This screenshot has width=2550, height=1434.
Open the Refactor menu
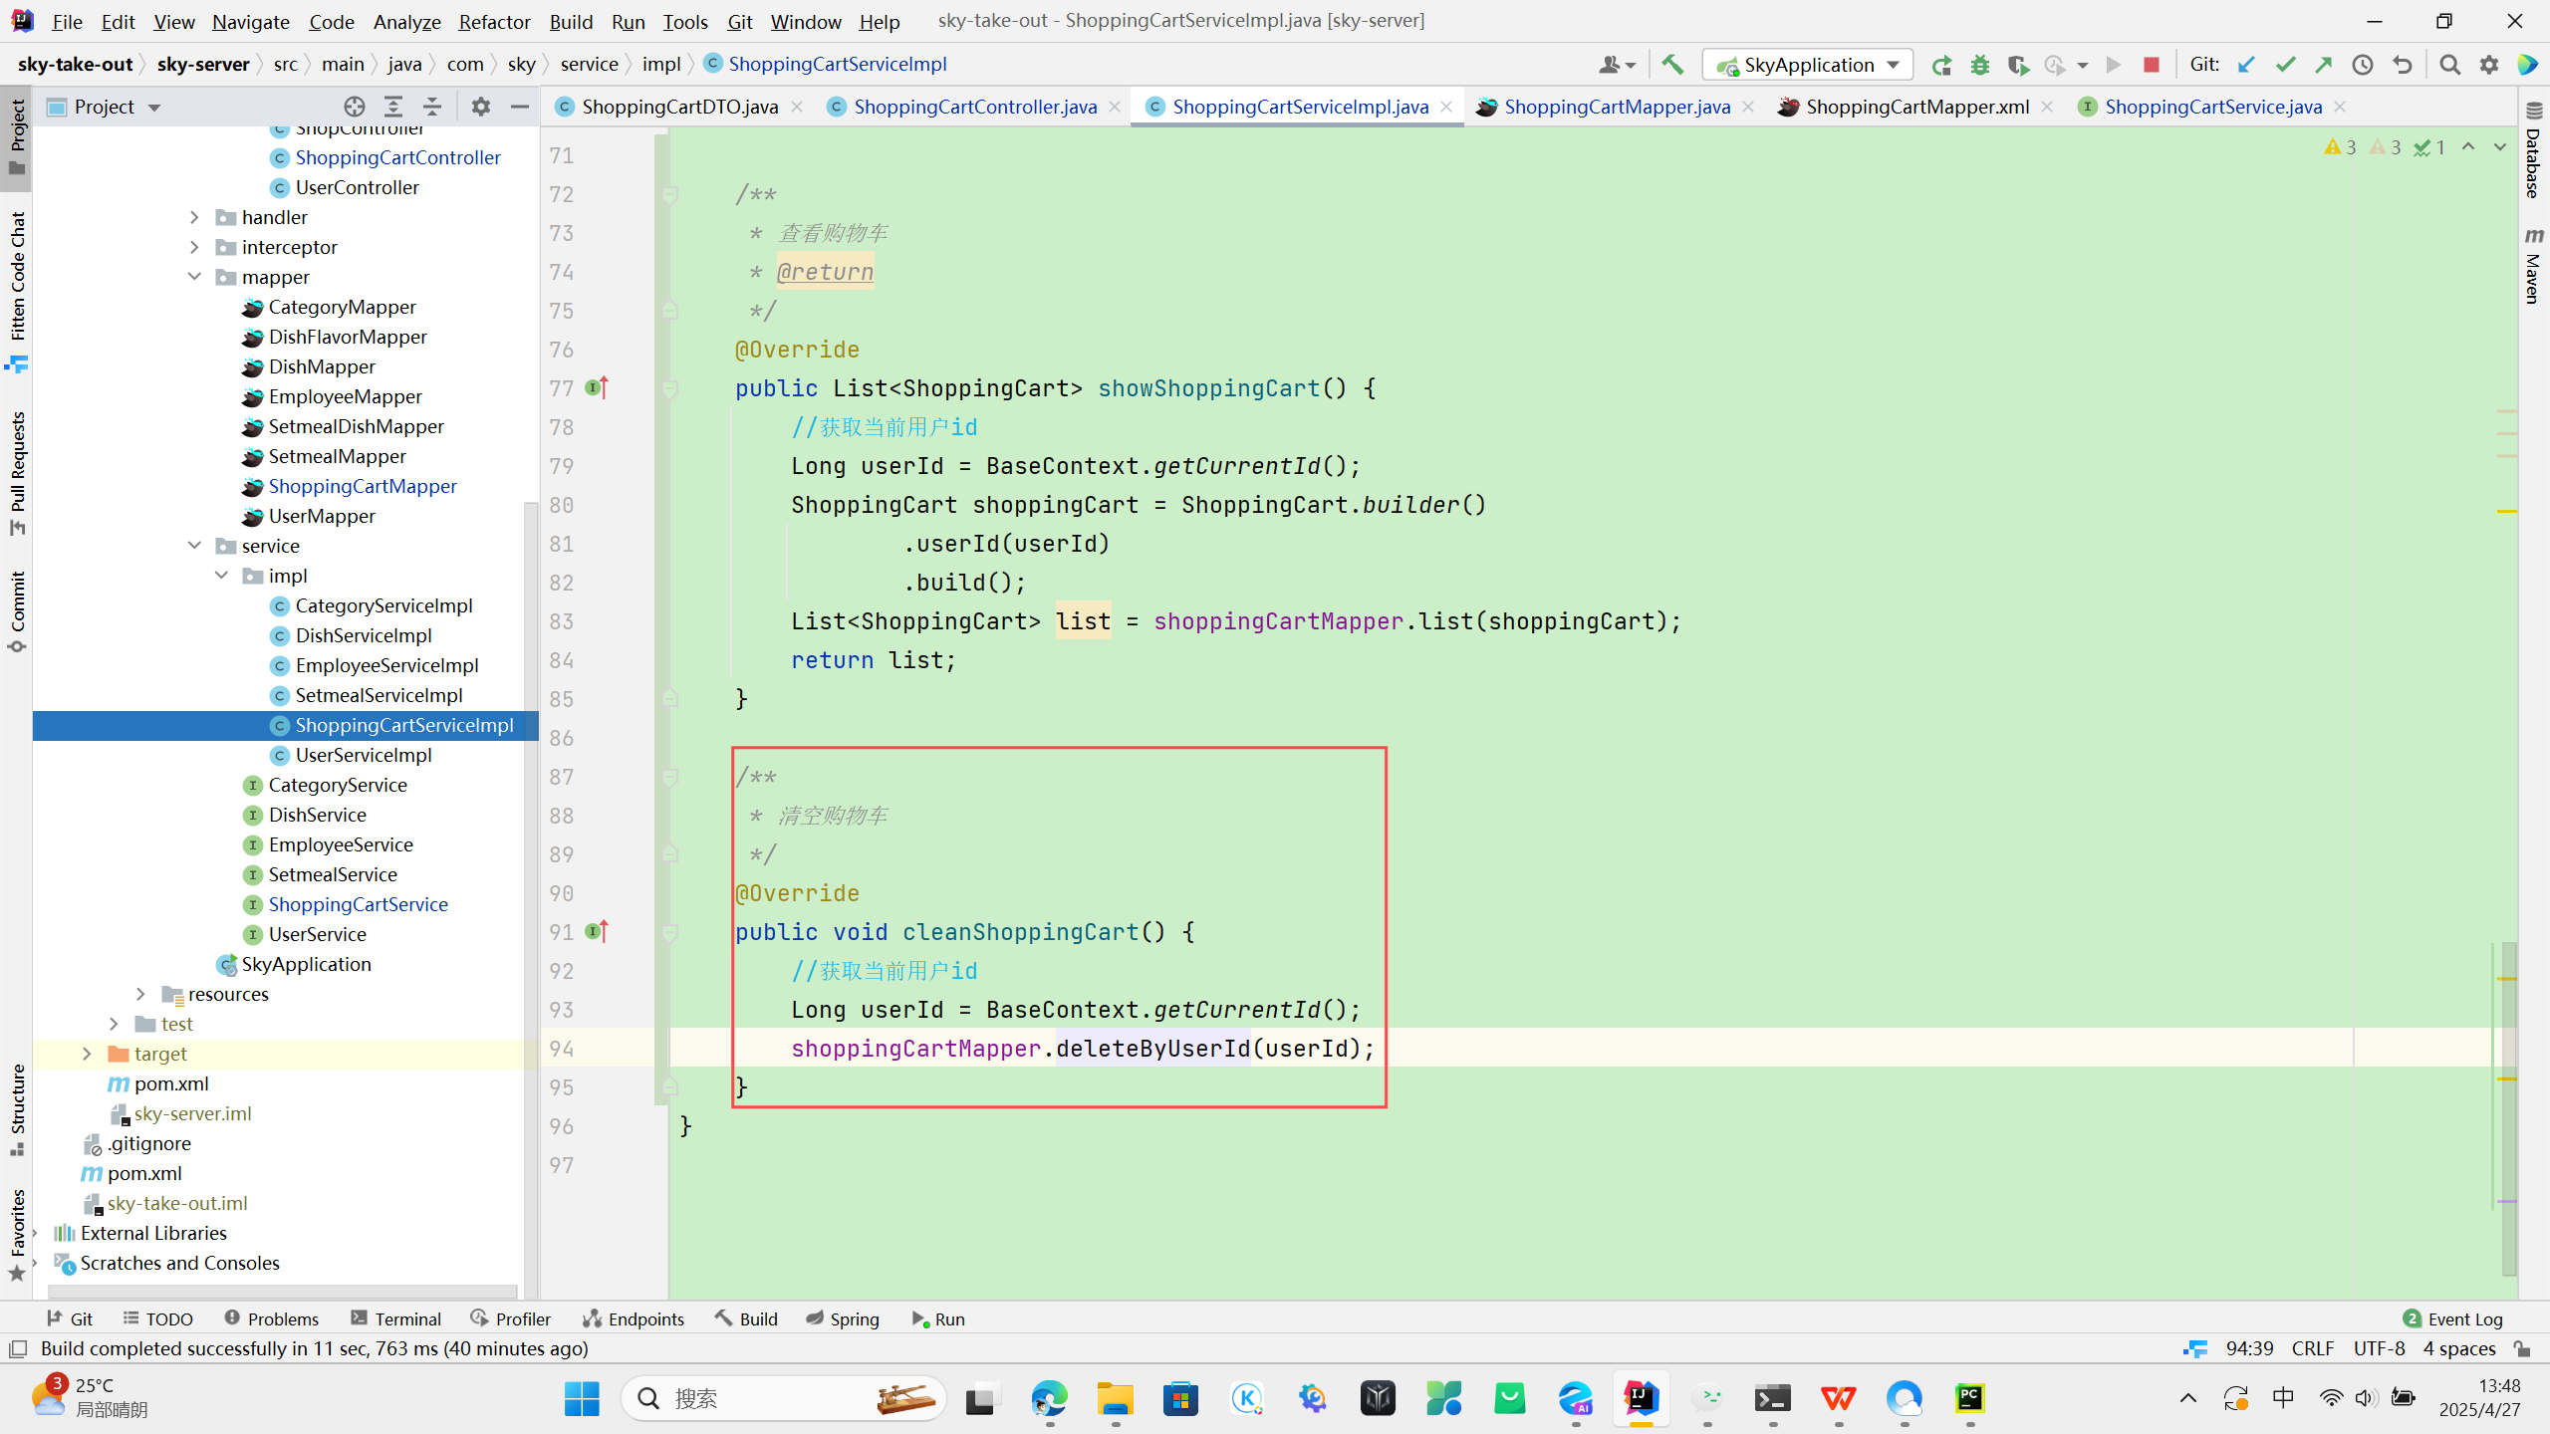click(494, 21)
